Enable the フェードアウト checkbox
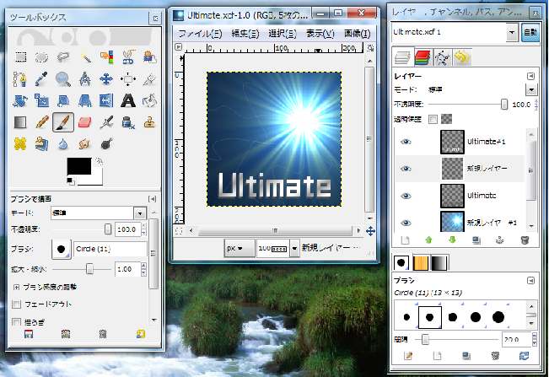This screenshot has width=549, height=377. pyautogui.click(x=17, y=304)
